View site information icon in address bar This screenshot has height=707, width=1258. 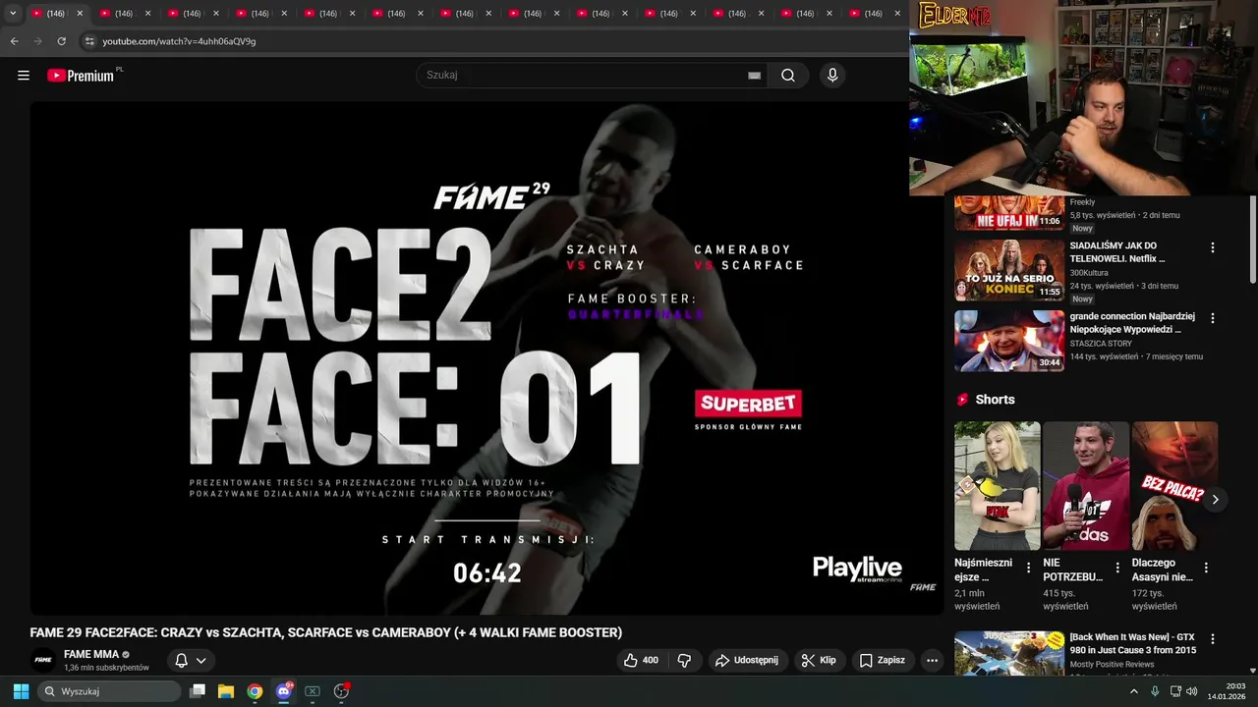[89, 41]
